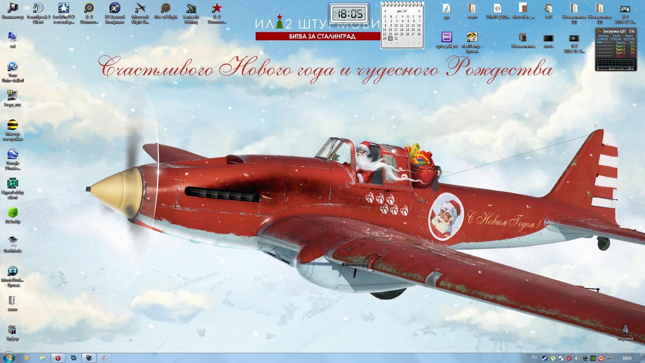
Task: Switch to Fraps window in taskbar
Action: [89, 358]
